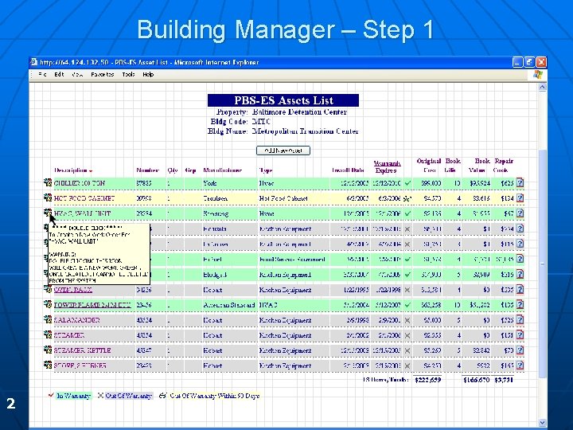Open help icon on HVAC WALL UNIT row
This screenshot has width=573, height=430.
(520, 213)
